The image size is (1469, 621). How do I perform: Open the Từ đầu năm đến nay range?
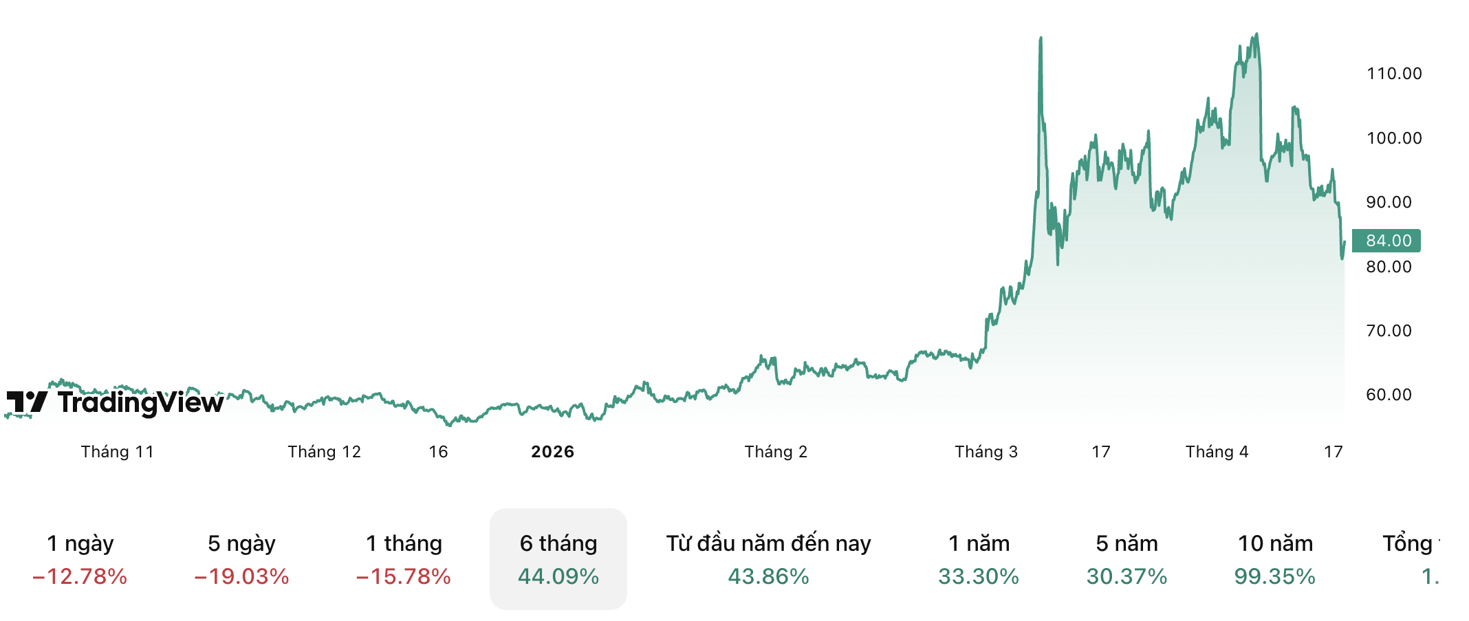pos(768,559)
